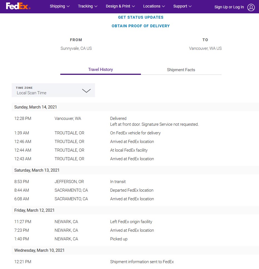Expand the Support chevron arrow

pos(190,6)
